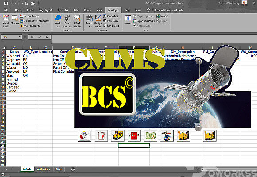Open Excel Add-ins manager
The image size is (257, 177).
[x=67, y=21]
